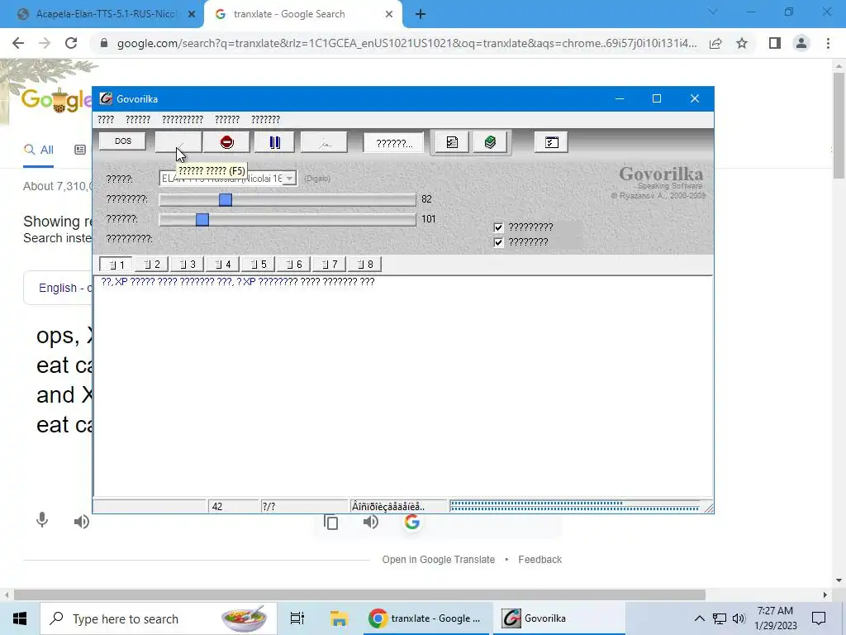Open the Windows Start menu

click(20, 618)
